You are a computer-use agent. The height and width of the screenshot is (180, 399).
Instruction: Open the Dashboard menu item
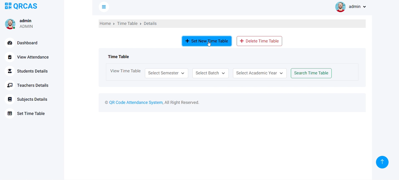click(x=27, y=43)
